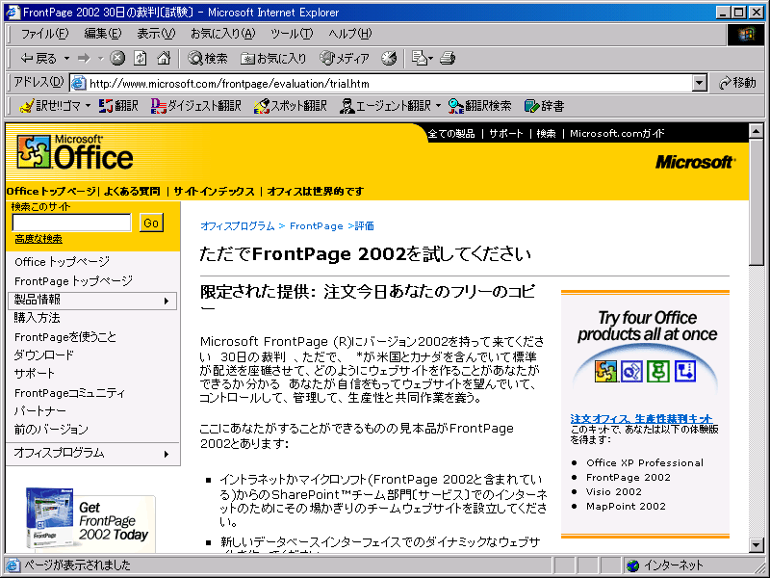Click the History clock icon

390,59
